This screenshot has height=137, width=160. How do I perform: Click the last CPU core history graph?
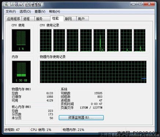(139, 40)
